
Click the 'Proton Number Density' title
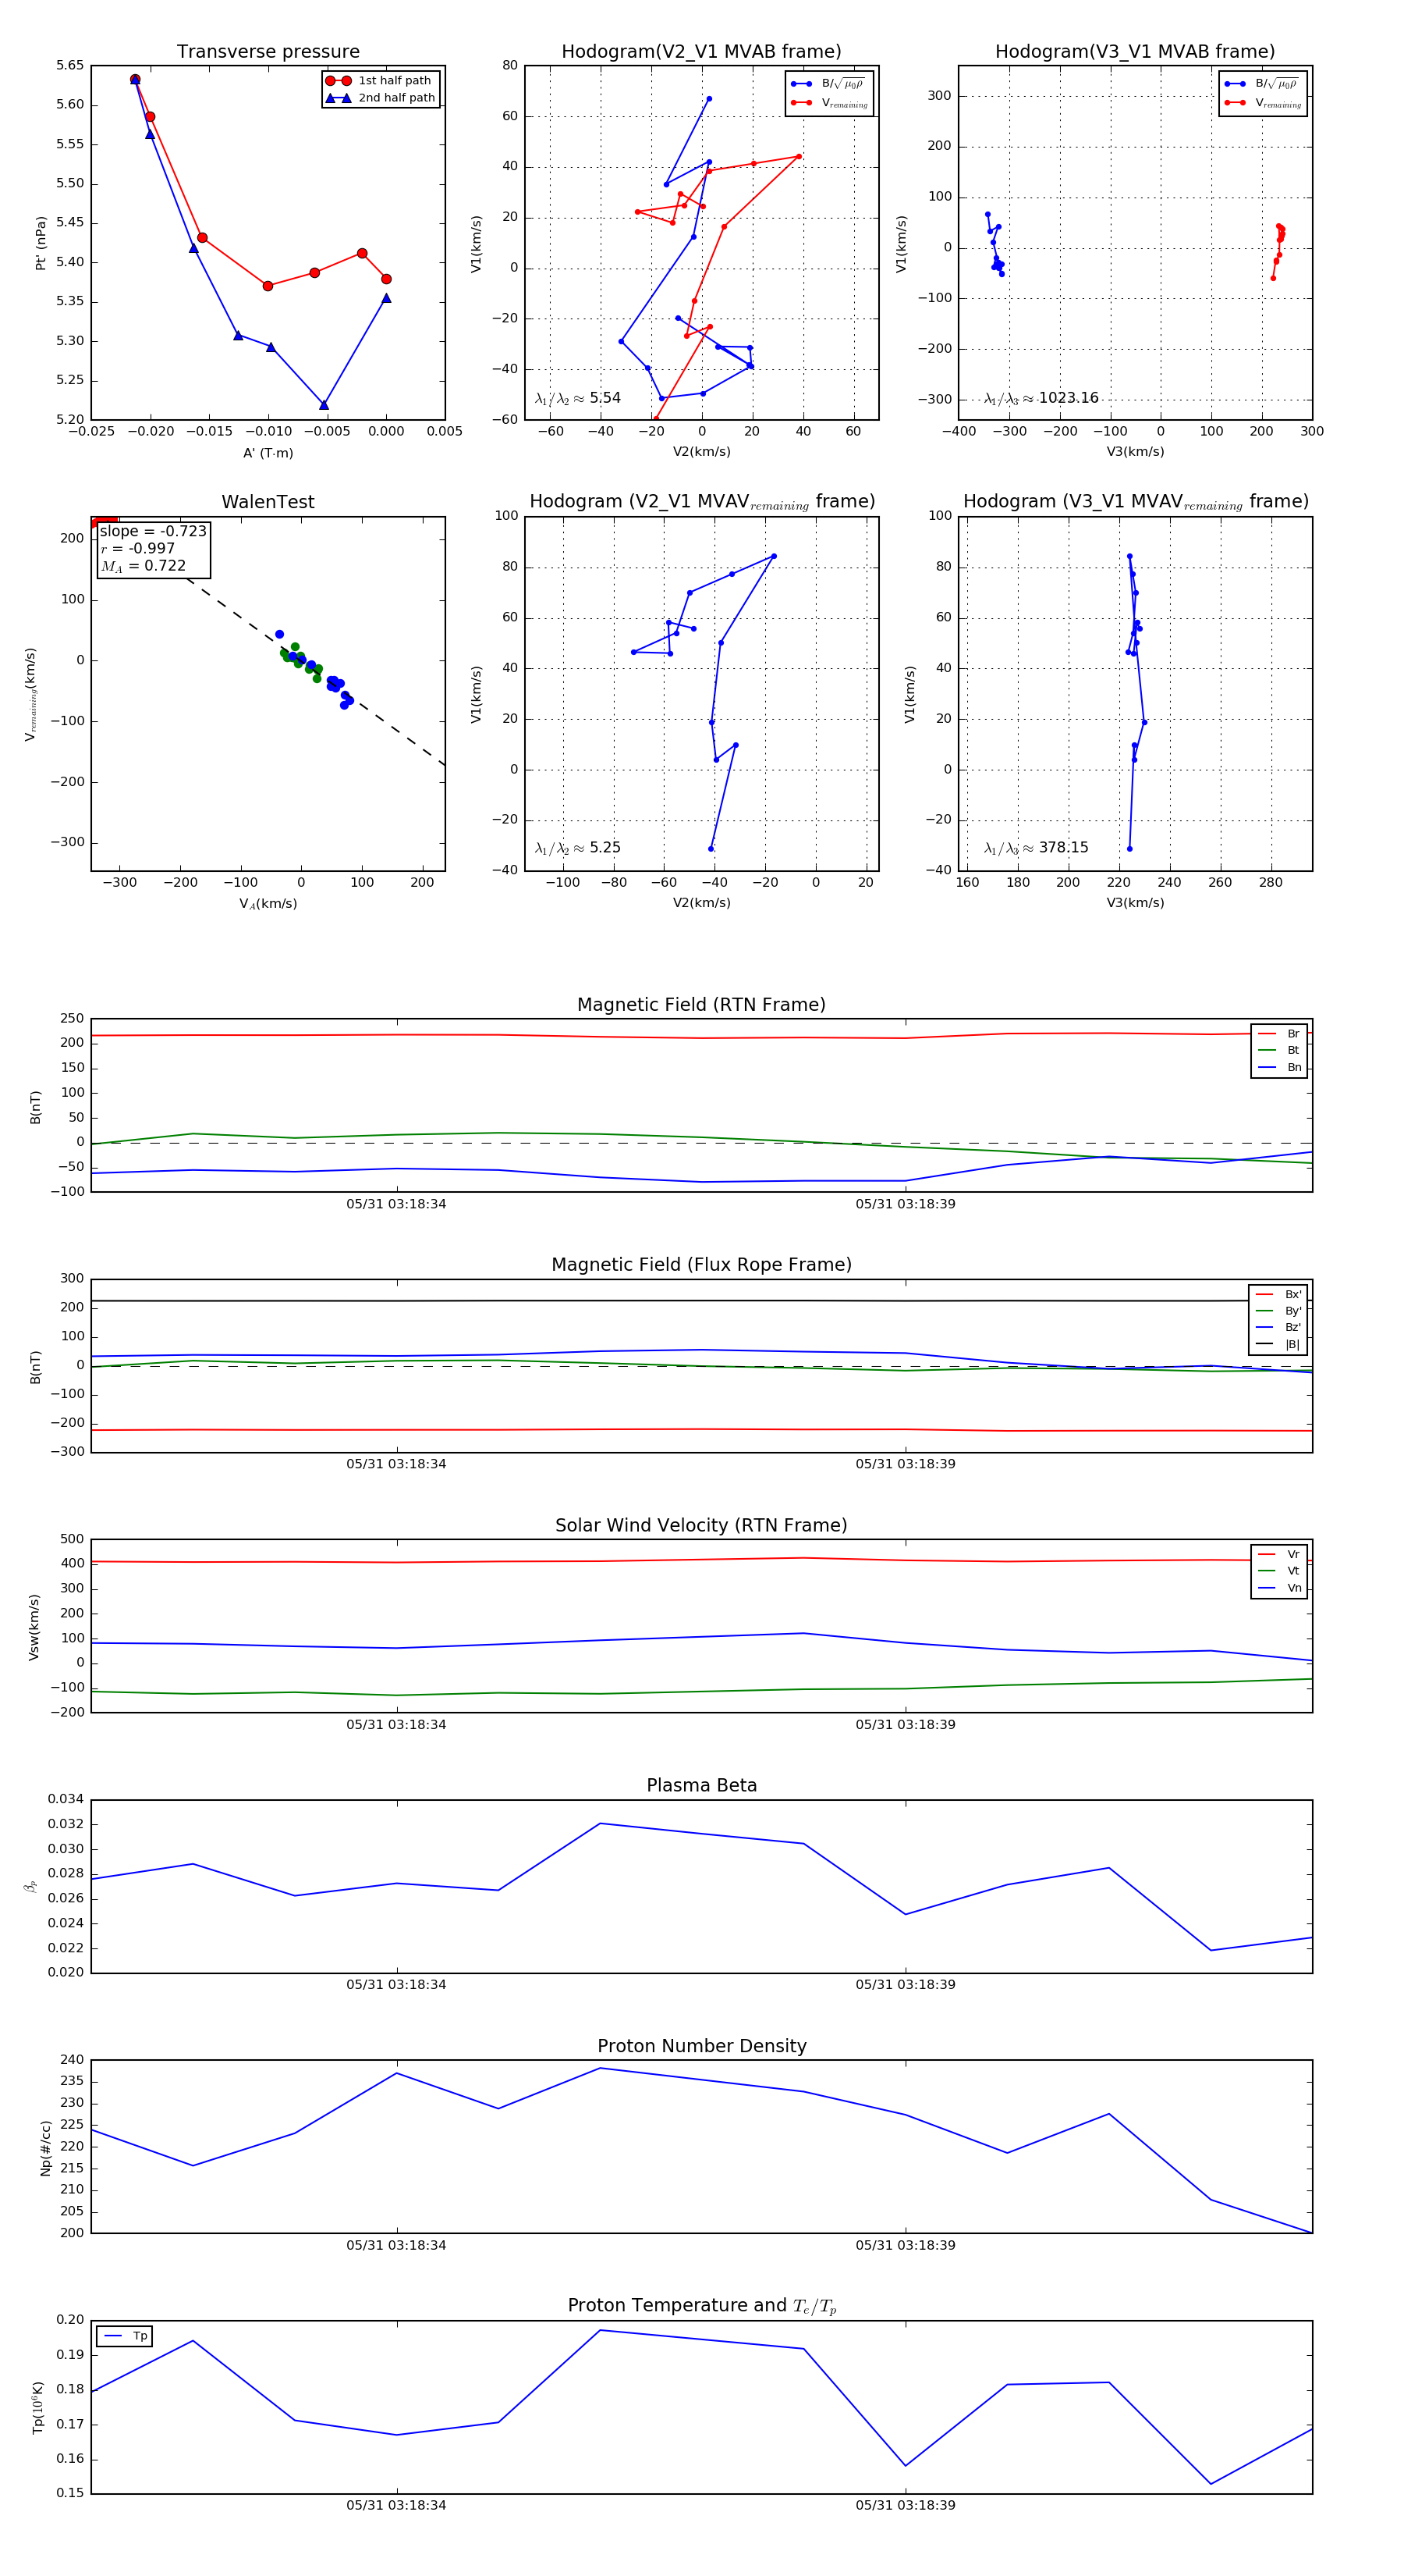pyautogui.click(x=701, y=2046)
